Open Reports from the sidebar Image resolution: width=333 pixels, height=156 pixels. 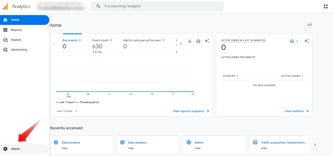[24, 30]
